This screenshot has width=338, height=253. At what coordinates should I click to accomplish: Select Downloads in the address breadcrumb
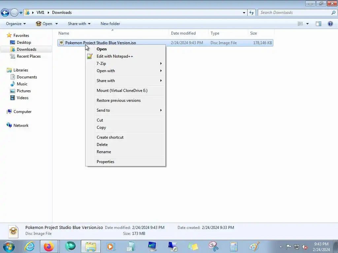click(62, 13)
